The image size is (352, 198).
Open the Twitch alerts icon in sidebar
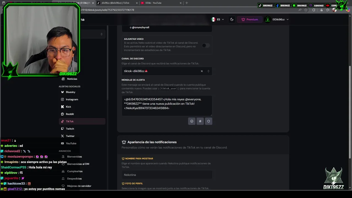tap(62, 129)
